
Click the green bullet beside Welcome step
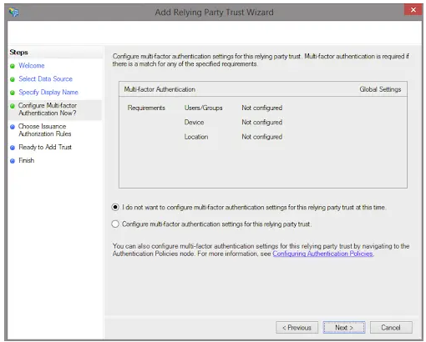[13, 66]
